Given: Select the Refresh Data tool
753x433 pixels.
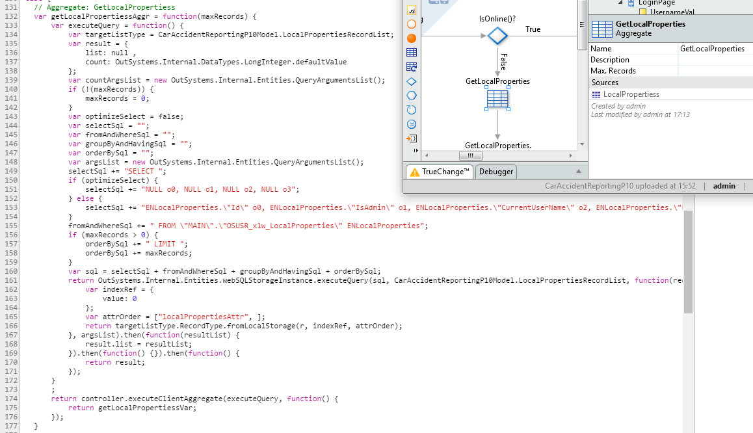Looking at the screenshot, I should (x=412, y=66).
